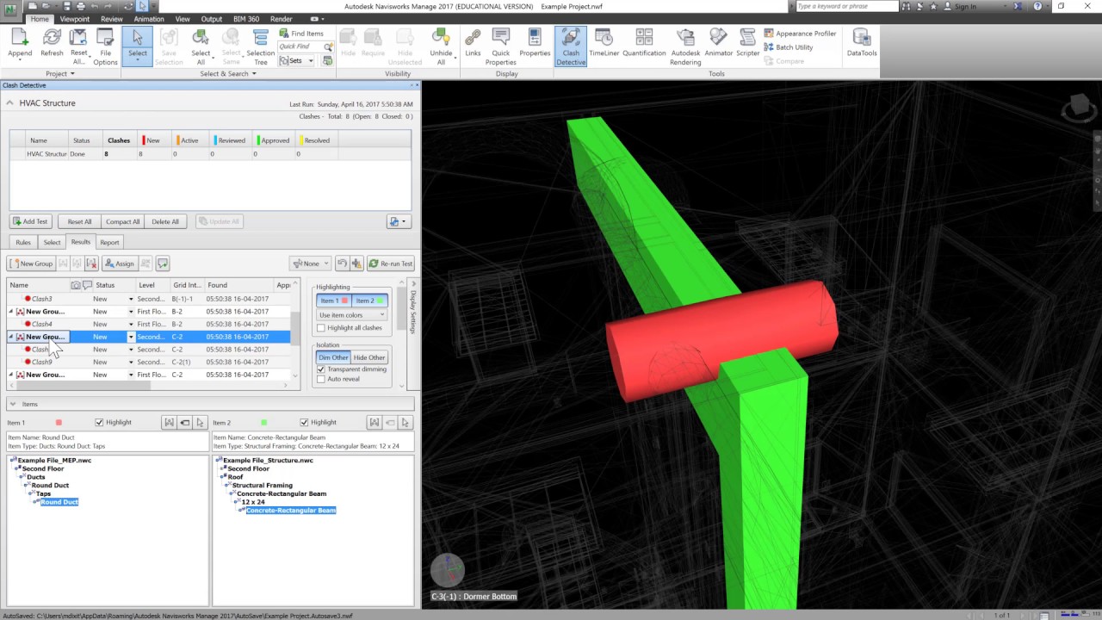
Task: Enable Highlight all clashes checkbox
Action: [x=321, y=328]
